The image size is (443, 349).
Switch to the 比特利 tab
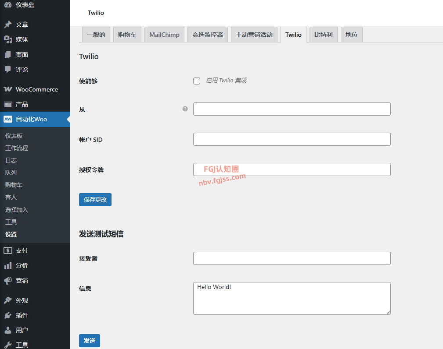coord(324,35)
